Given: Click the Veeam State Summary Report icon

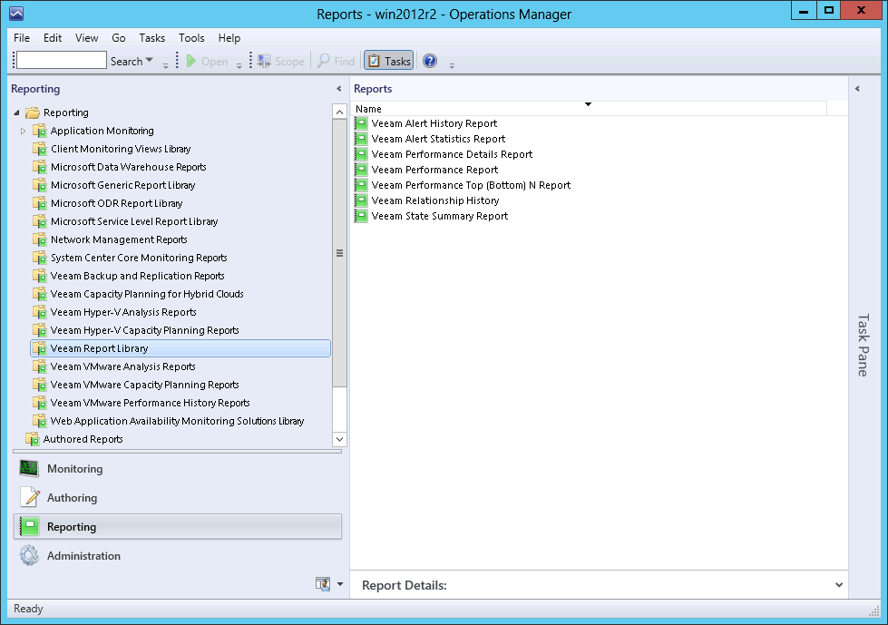Looking at the screenshot, I should [361, 216].
